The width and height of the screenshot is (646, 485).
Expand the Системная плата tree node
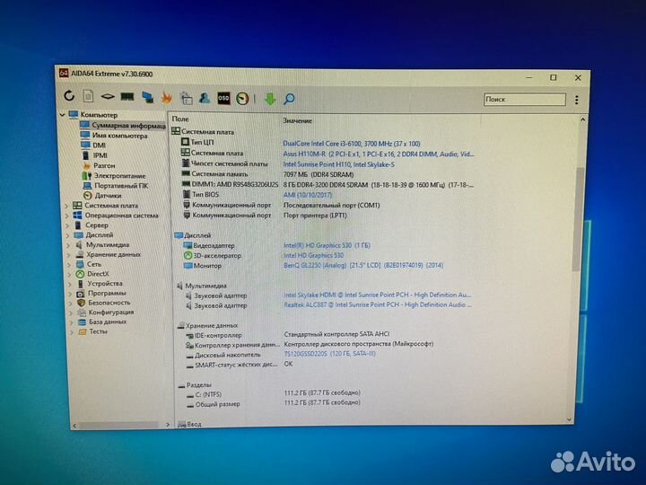(x=66, y=206)
